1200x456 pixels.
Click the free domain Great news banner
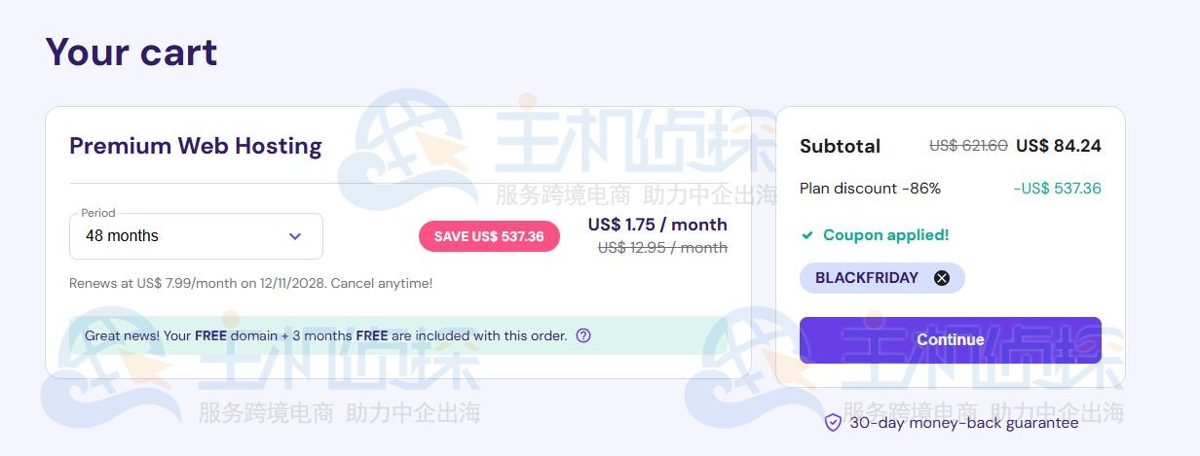(x=325, y=335)
